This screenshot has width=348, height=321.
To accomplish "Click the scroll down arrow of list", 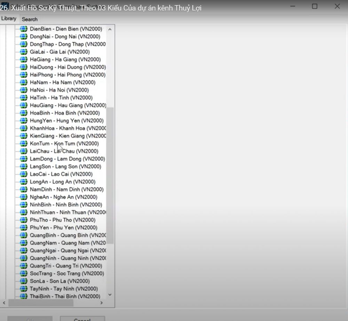I will pos(110,295).
